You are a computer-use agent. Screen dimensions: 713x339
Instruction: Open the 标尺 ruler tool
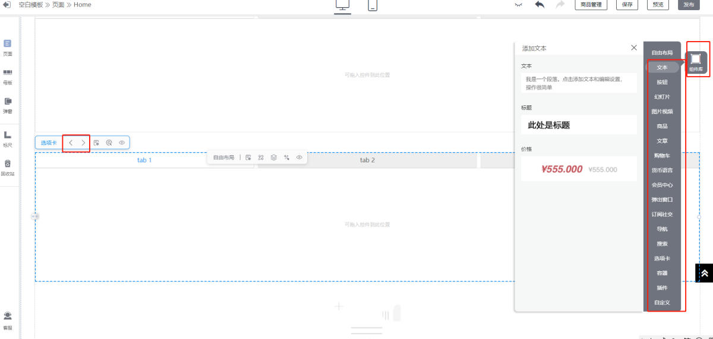pyautogui.click(x=8, y=139)
